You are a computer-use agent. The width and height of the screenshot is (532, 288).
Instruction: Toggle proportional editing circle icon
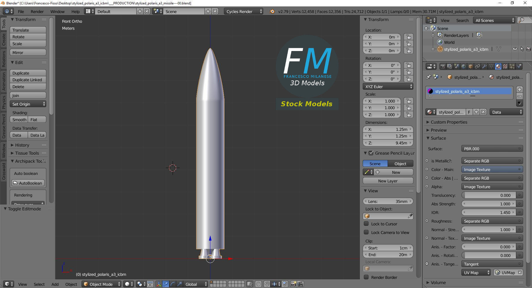tap(258, 284)
